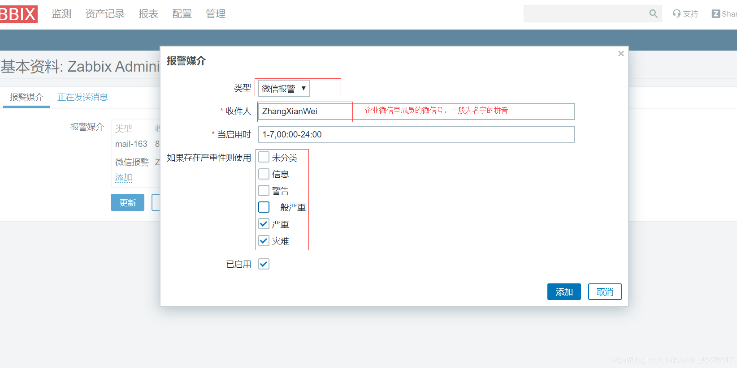
Task: Toggle the 已启用 checkbox
Action: coord(264,264)
